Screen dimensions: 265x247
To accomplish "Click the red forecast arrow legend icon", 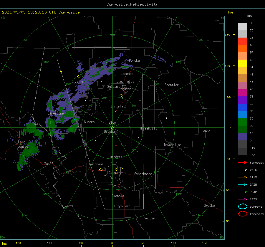I will tap(243, 162).
